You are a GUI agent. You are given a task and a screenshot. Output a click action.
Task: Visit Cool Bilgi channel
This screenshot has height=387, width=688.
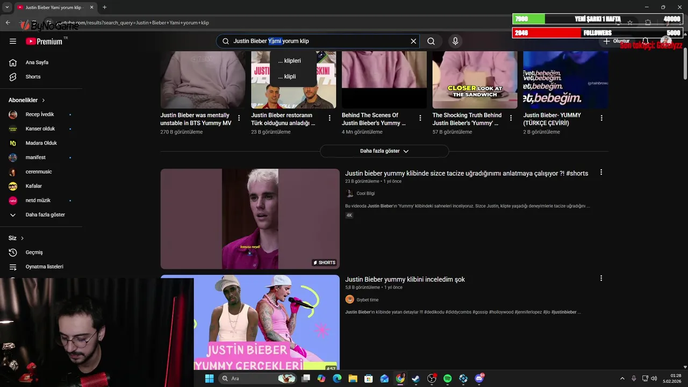coord(365,193)
